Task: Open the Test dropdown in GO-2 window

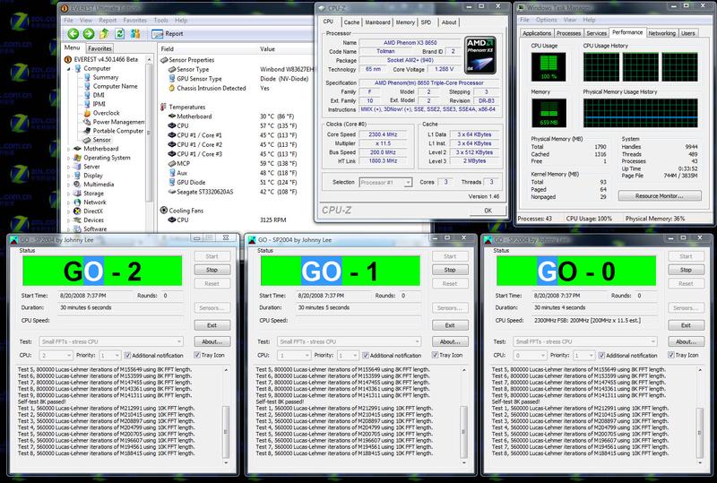Action: point(111,341)
